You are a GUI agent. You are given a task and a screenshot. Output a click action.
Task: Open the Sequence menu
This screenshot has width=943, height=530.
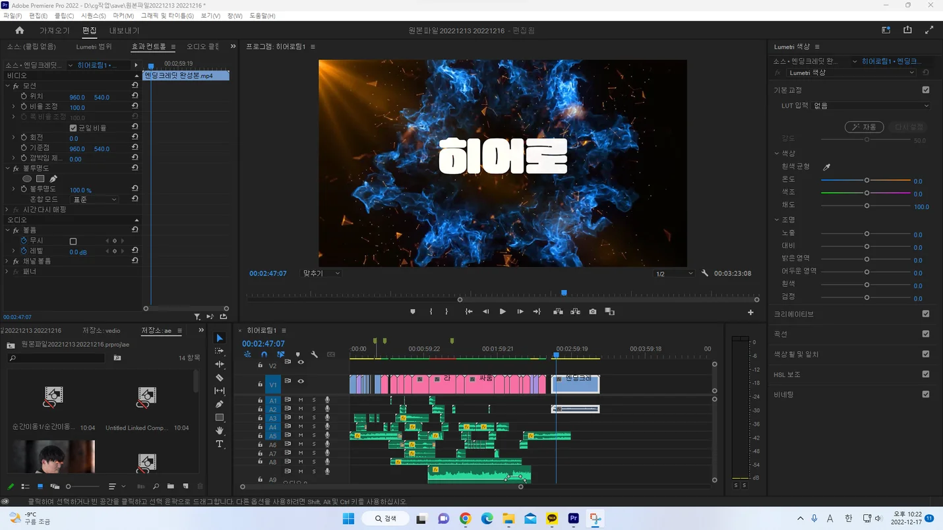[x=93, y=16]
